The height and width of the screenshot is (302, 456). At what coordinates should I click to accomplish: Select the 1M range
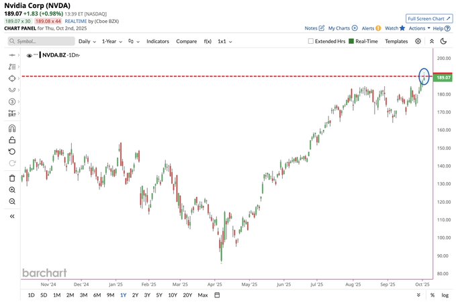tap(56, 295)
